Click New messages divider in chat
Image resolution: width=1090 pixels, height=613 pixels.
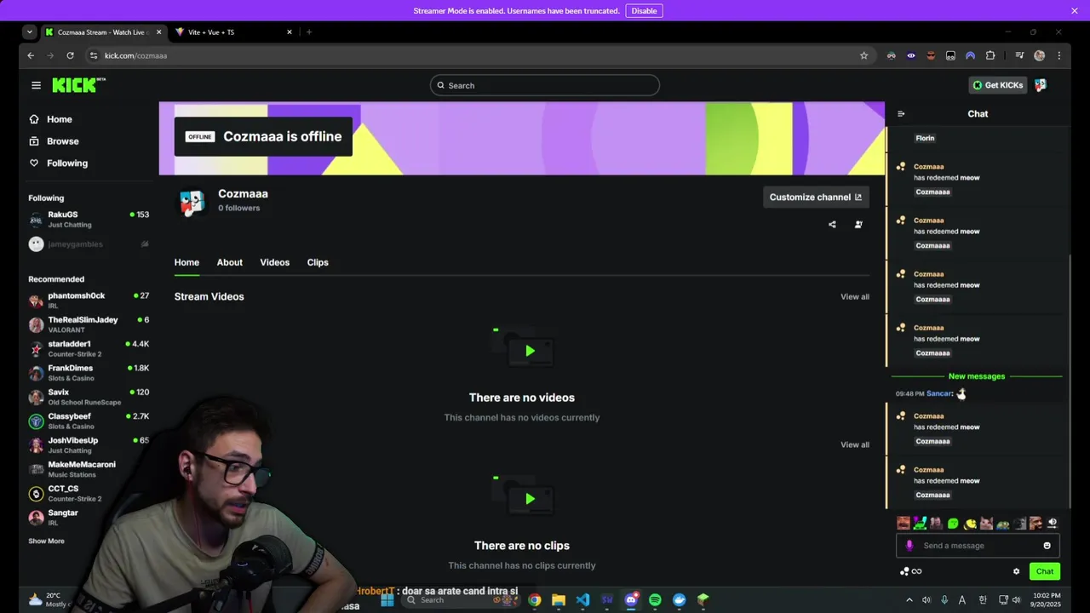pyautogui.click(x=977, y=376)
